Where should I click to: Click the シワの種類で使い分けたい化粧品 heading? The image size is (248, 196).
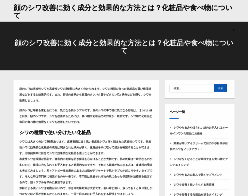(x=55, y=132)
